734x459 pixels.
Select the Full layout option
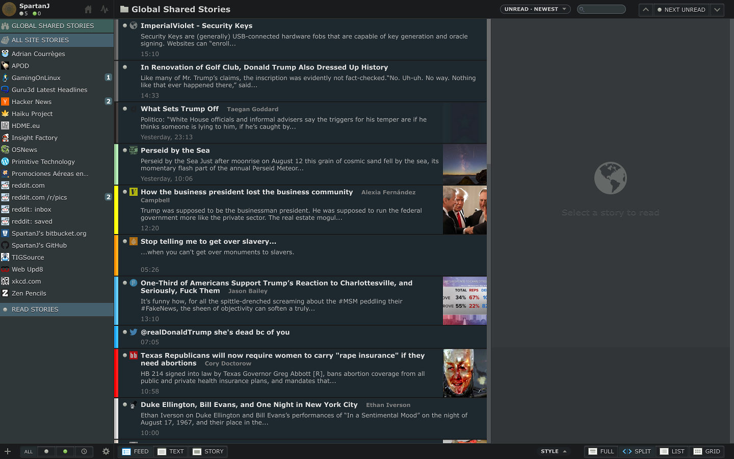pyautogui.click(x=601, y=451)
